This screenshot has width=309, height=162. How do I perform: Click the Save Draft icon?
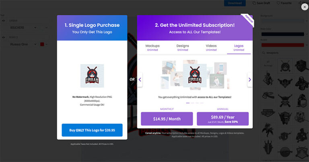[x=254, y=3]
